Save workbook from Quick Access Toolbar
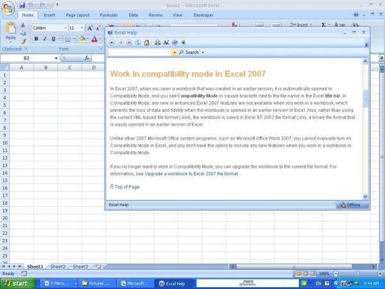The image size is (385, 289). 22,4
